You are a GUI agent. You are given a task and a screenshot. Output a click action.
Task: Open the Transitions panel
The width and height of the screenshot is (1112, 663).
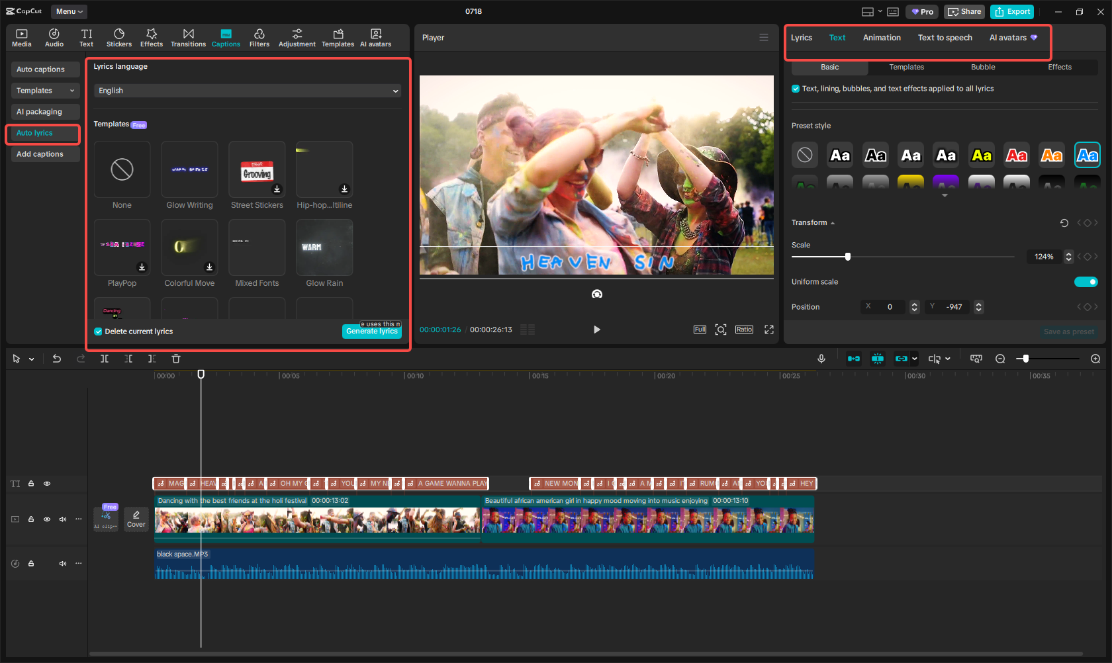(x=188, y=38)
